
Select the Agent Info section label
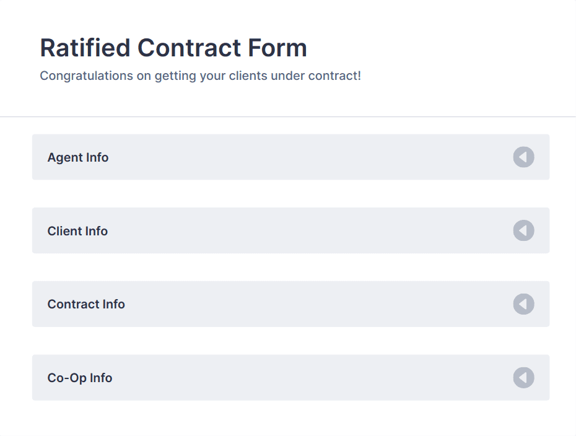click(77, 157)
